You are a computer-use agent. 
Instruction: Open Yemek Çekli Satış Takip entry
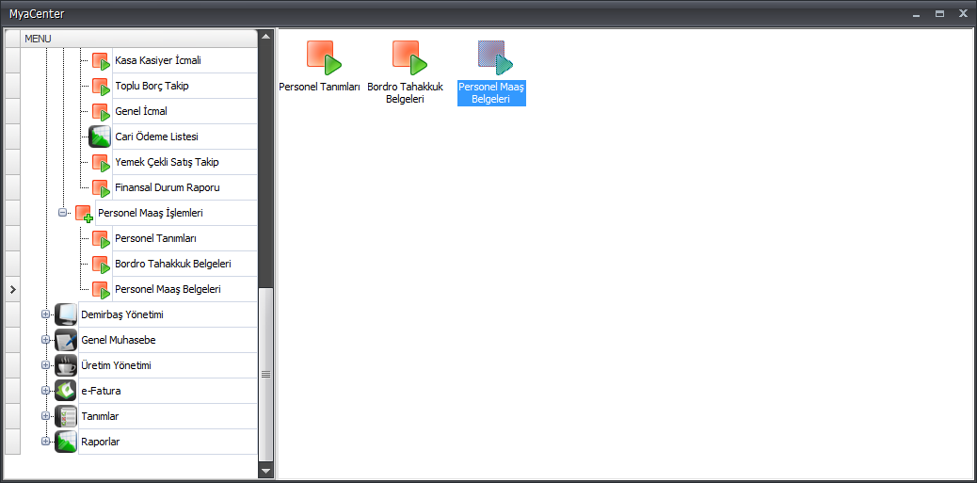click(167, 162)
